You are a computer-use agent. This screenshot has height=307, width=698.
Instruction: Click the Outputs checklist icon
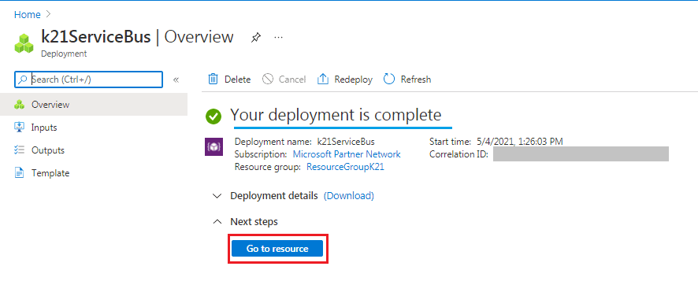(x=19, y=150)
